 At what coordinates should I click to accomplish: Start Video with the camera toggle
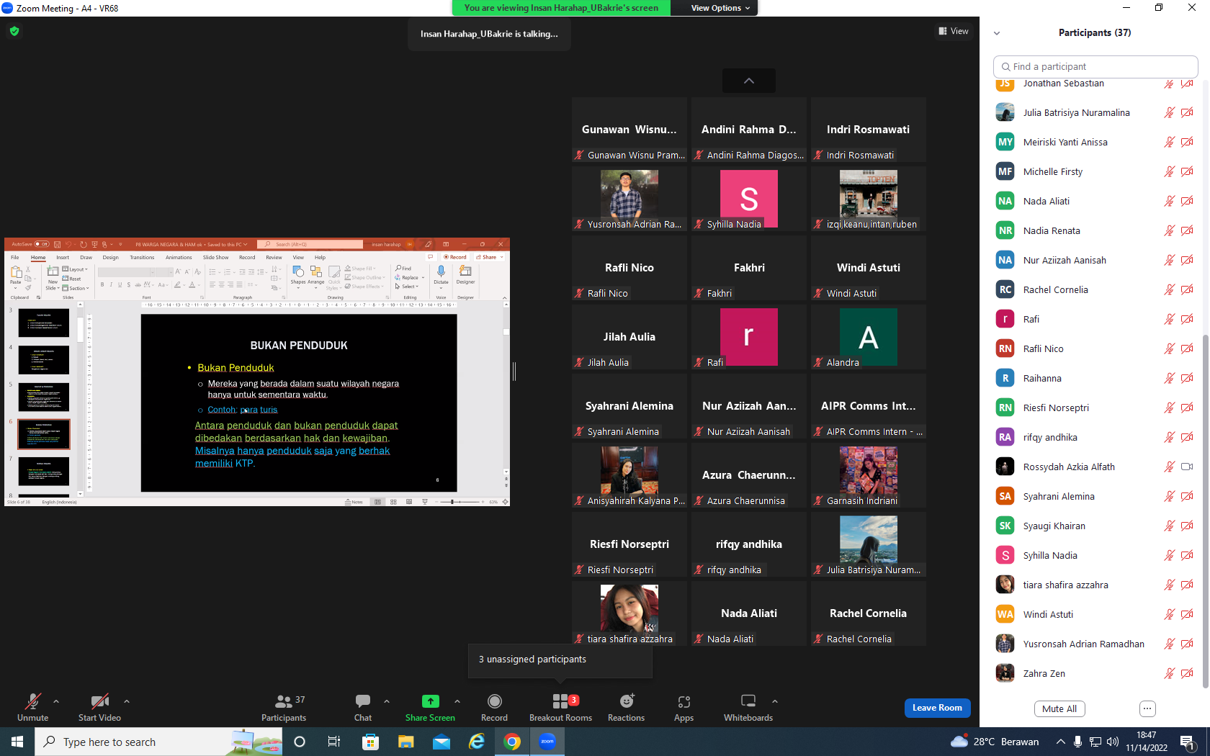(99, 707)
